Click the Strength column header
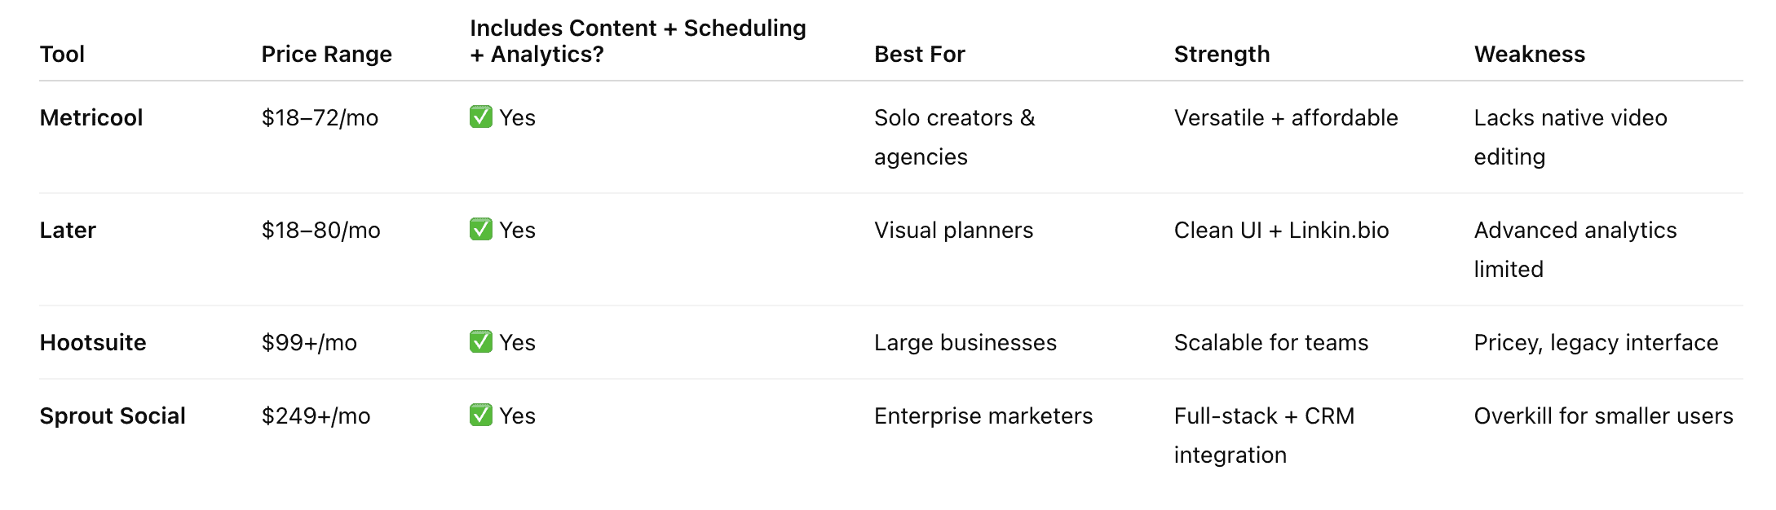The image size is (1776, 510). tap(1222, 54)
